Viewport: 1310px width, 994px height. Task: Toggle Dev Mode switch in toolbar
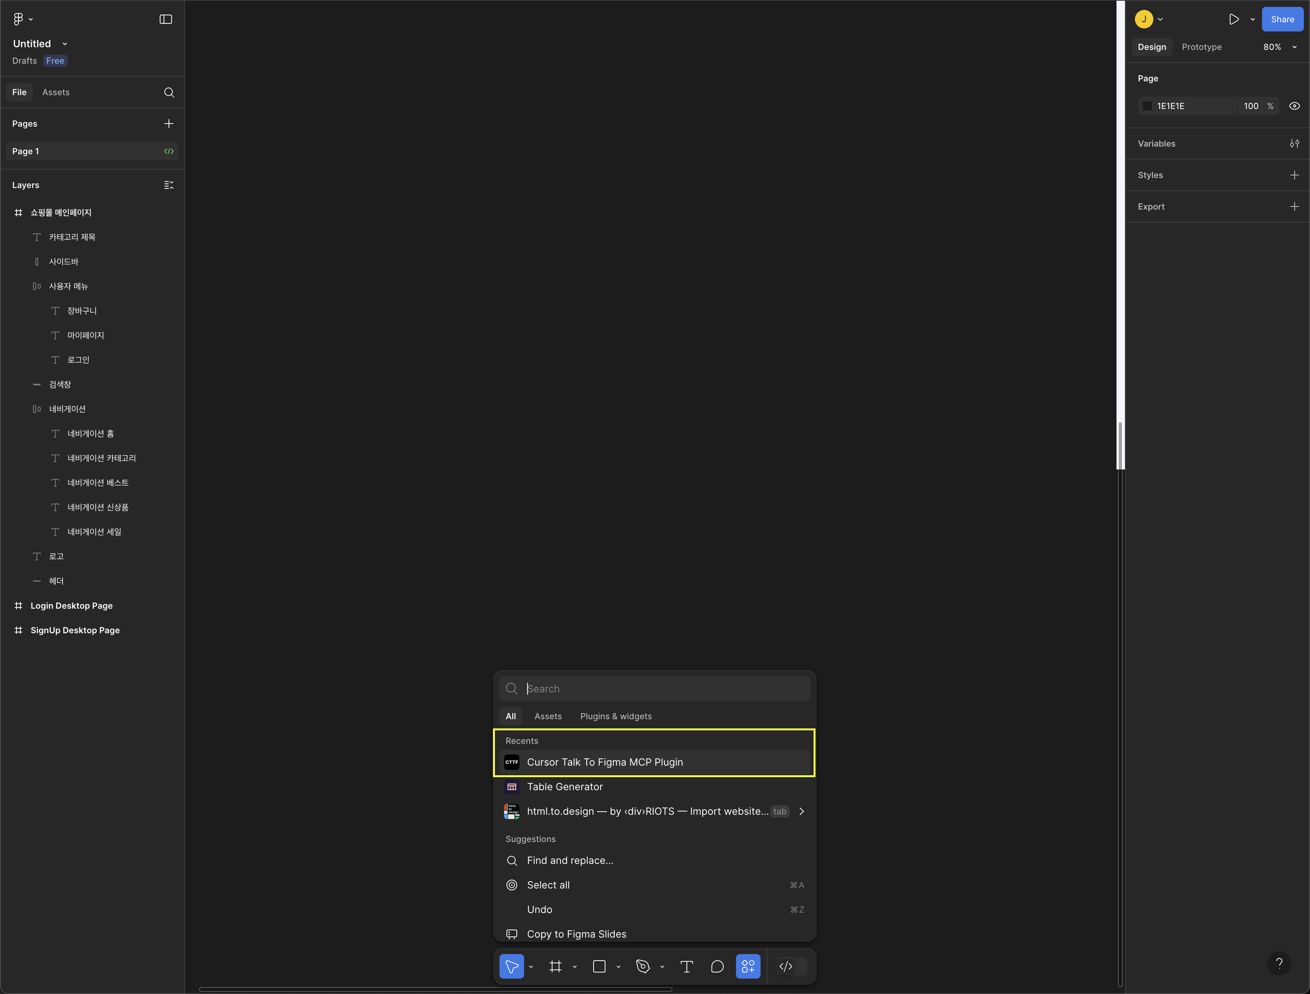pyautogui.click(x=792, y=966)
